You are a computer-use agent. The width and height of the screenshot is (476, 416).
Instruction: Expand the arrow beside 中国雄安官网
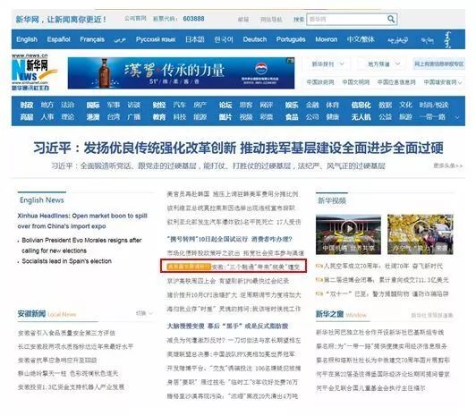(x=460, y=82)
